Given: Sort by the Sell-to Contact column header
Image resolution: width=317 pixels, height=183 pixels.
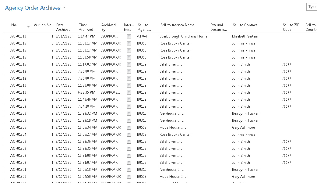Looking at the screenshot, I should [245, 25].
